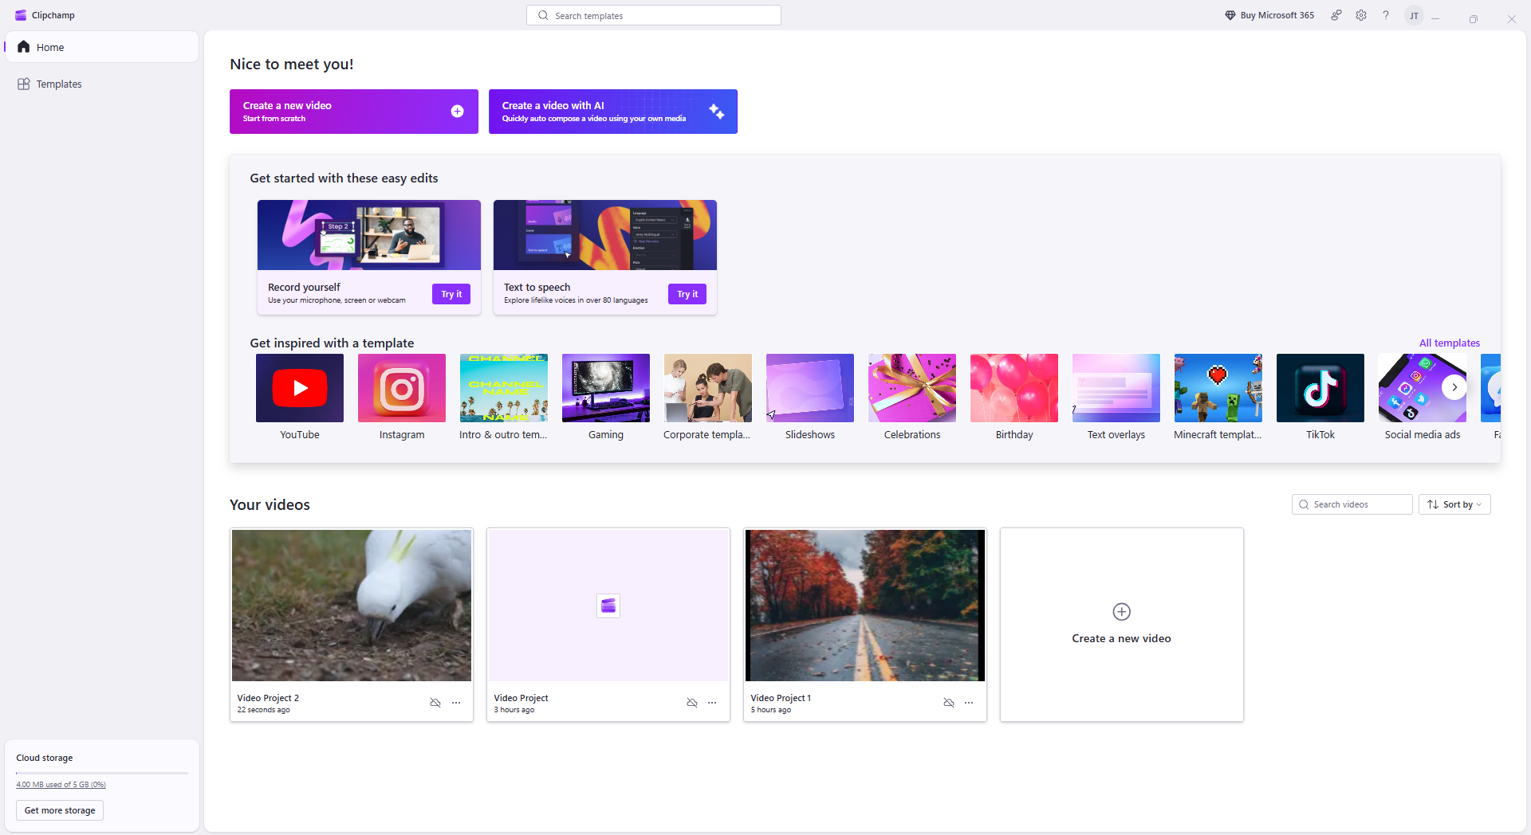Screen dimensions: 1531x835
Task: Click cloud sync icon on Video Project
Action: coord(692,703)
